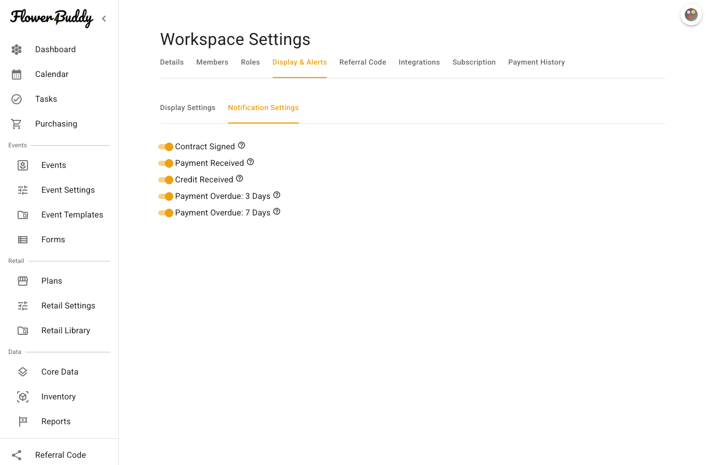Click the Reports flag icon
Screen dimensions: 706x465
click(x=23, y=422)
